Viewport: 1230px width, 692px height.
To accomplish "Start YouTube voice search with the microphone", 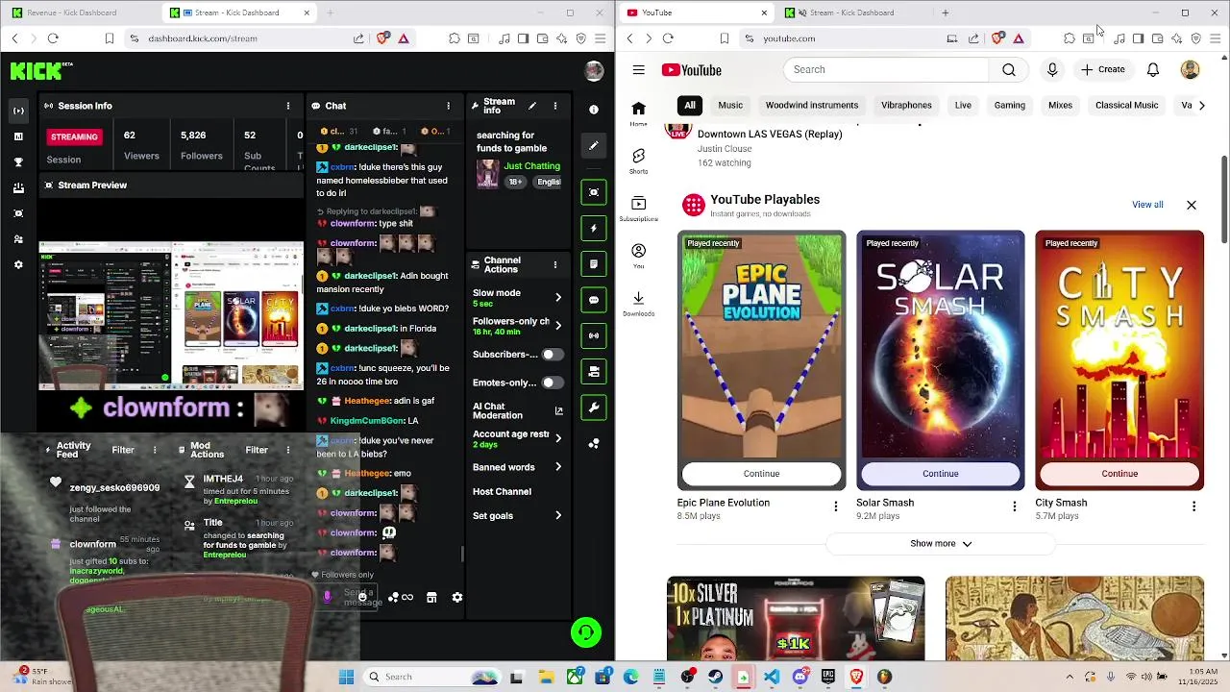I will [1052, 69].
